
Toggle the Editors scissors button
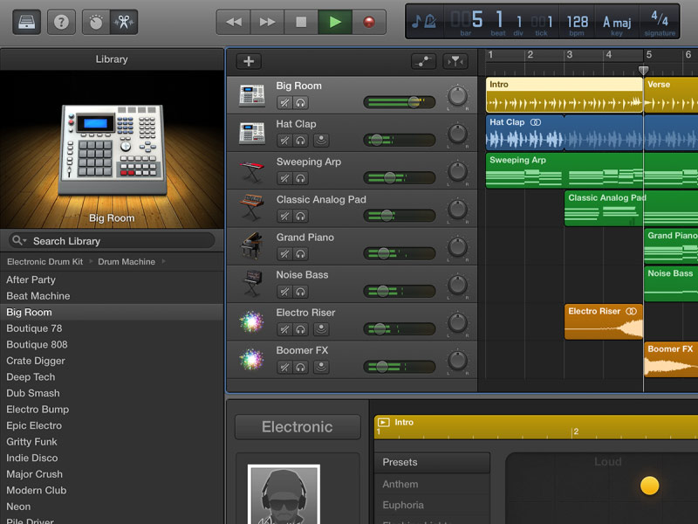tap(124, 22)
